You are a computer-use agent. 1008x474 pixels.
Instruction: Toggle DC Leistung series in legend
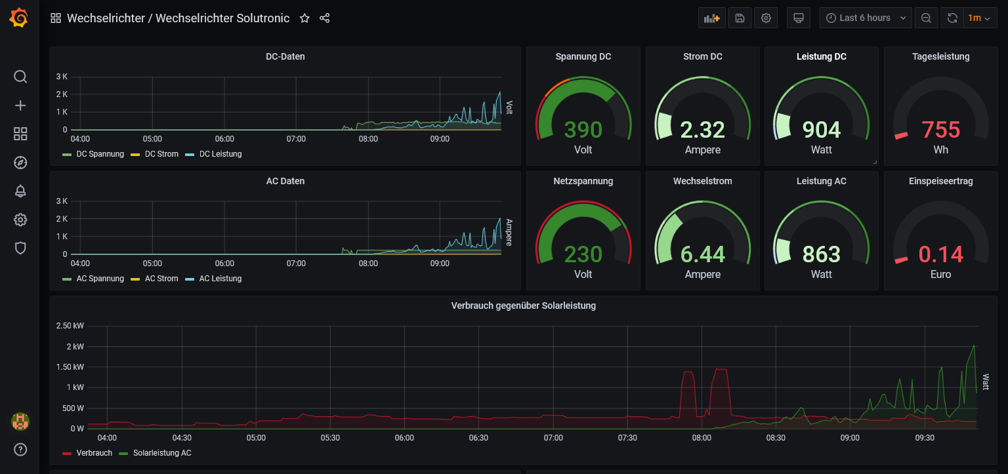(220, 154)
